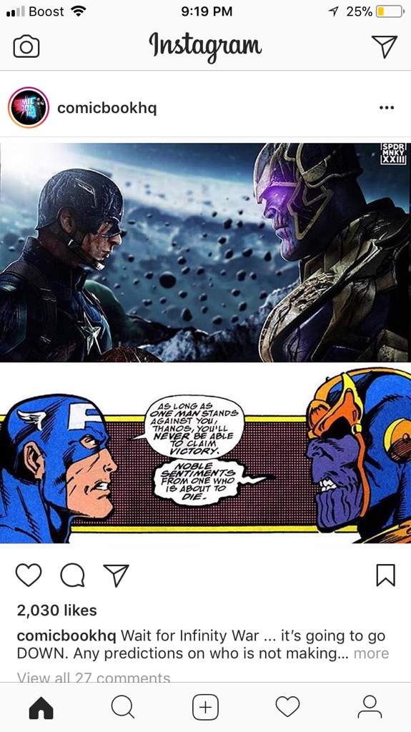Like the post with the heart icon
This screenshot has width=411, height=732.
coord(29,575)
